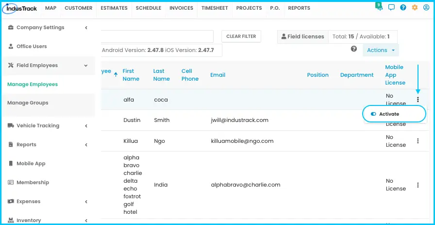Viewport: 435px width, 225px height.
Task: Click the help icon beside Actions
Action: click(354, 49)
